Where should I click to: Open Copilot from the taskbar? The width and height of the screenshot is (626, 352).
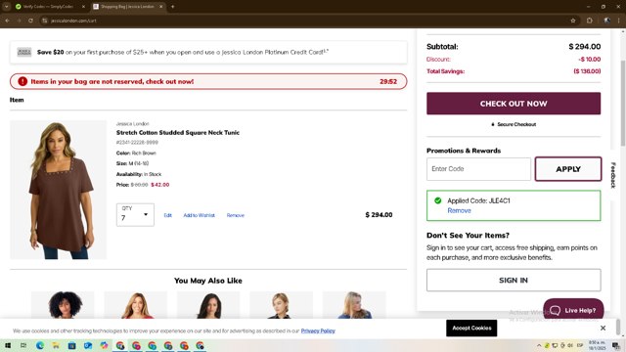105,345
